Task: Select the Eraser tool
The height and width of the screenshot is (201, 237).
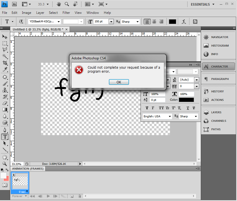Action: click(x=5, y=103)
